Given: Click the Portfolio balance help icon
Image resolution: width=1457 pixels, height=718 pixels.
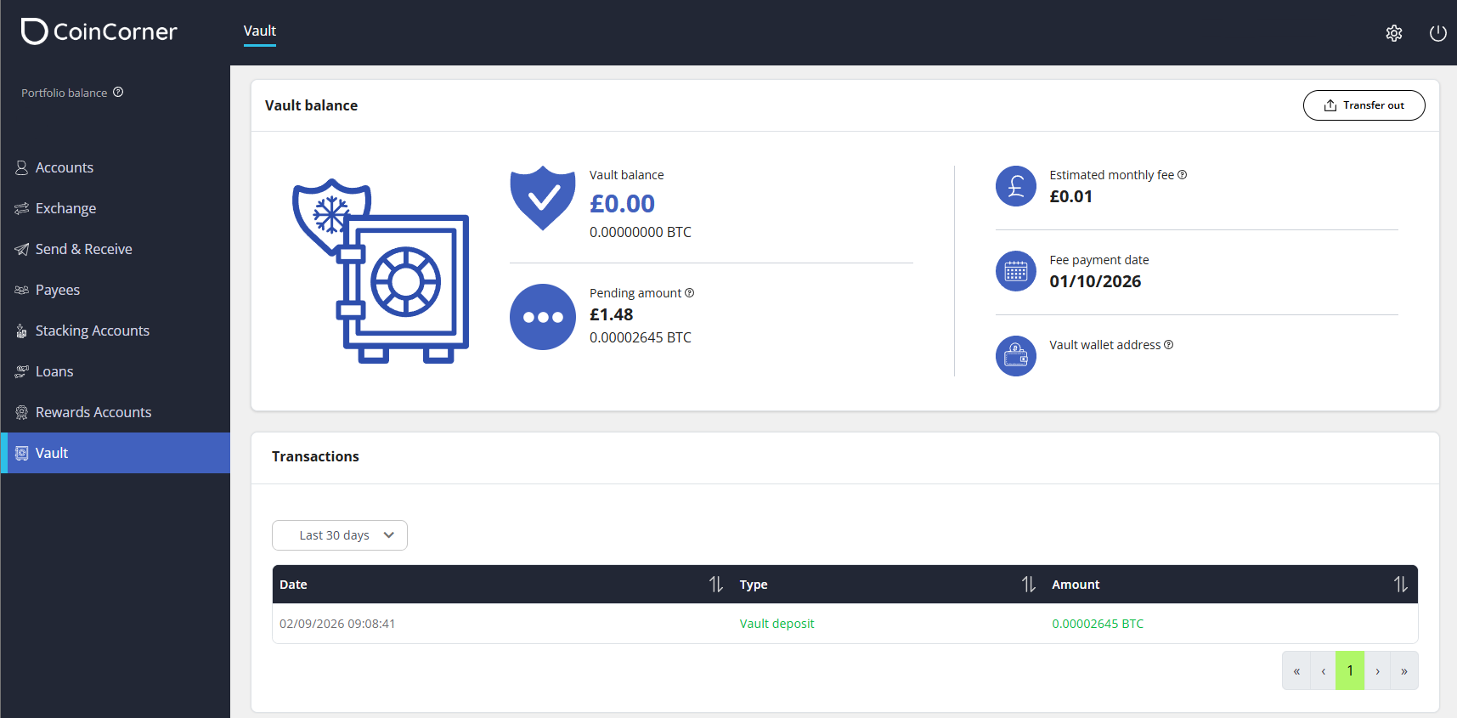Looking at the screenshot, I should [118, 92].
